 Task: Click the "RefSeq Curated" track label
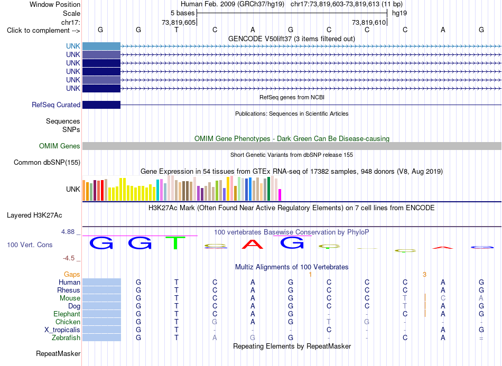coord(56,105)
